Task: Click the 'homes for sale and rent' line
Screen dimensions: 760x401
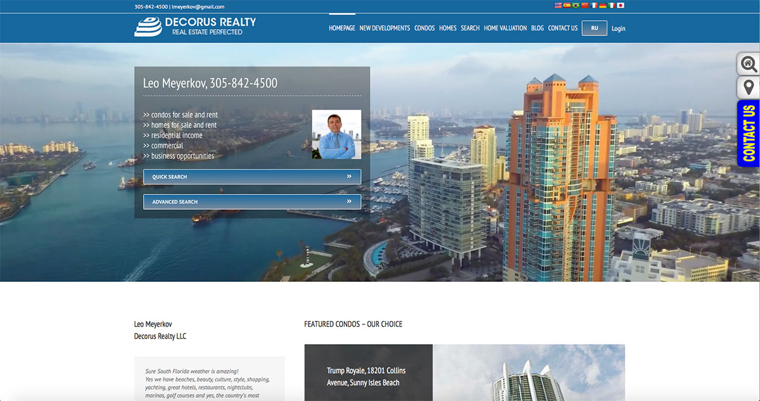Action: [180, 125]
